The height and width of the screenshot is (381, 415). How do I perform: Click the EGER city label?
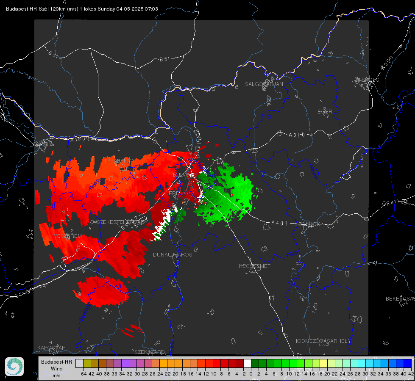(325, 112)
